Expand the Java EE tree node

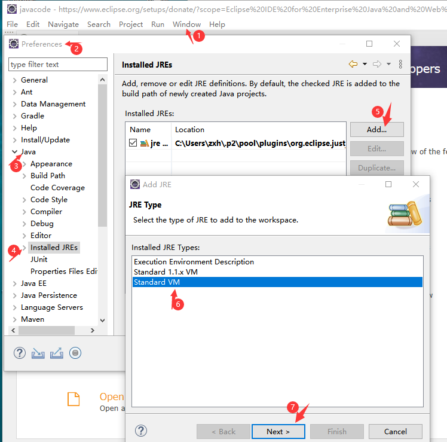(15, 284)
